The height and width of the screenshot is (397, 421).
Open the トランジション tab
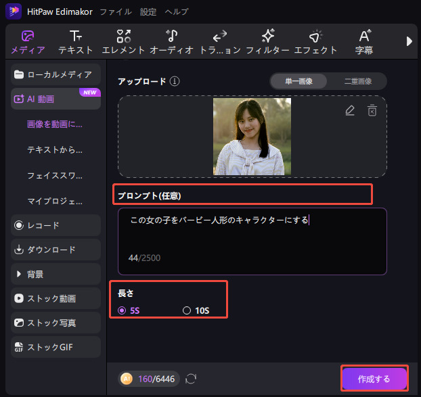220,42
